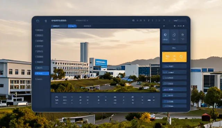Viewport: 222px width, 128px height.
Task: Click the speaker icon starting the top-right icon row
Action: pyautogui.click(x=133, y=21)
